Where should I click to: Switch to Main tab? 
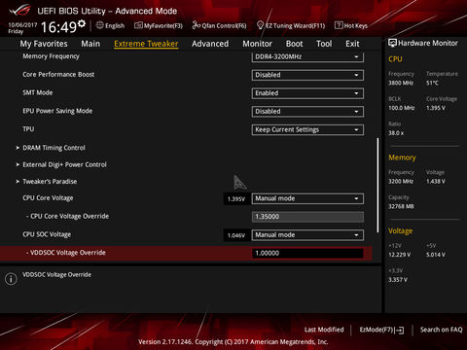pyautogui.click(x=90, y=44)
